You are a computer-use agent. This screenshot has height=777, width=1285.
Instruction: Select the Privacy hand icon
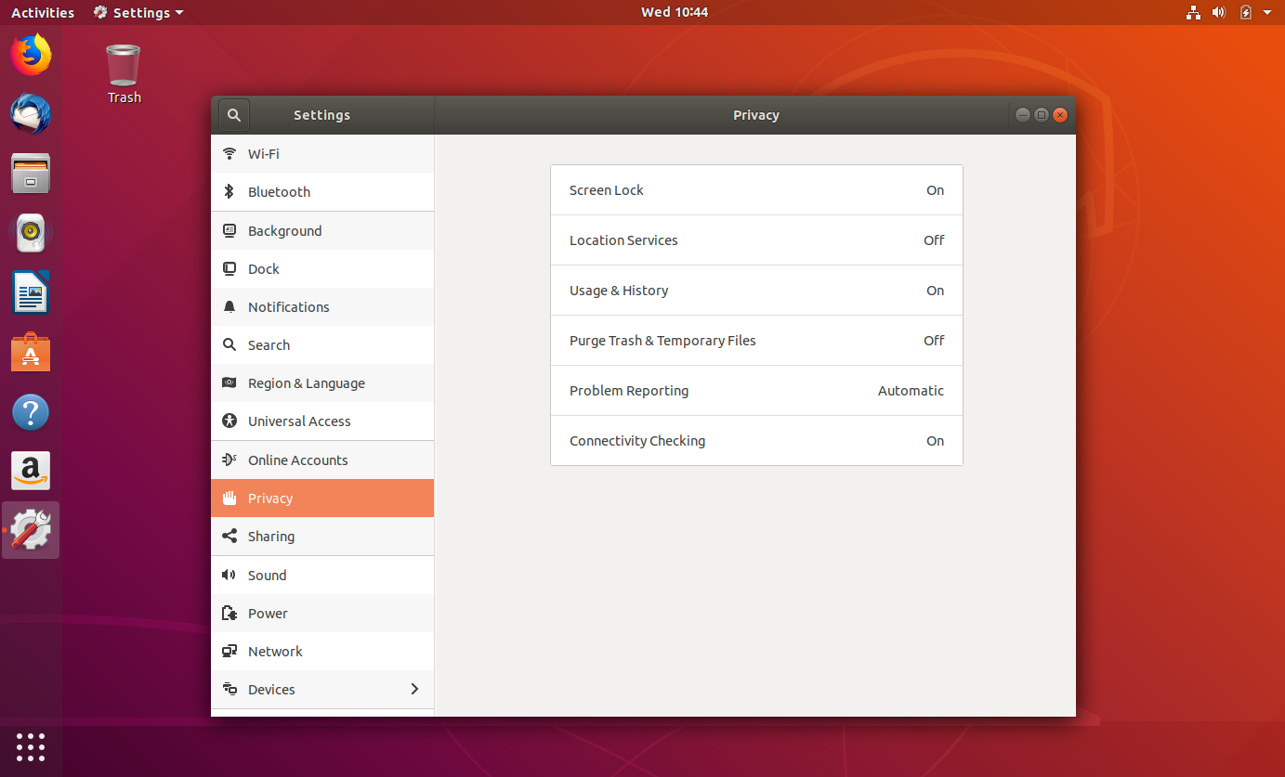click(x=229, y=498)
